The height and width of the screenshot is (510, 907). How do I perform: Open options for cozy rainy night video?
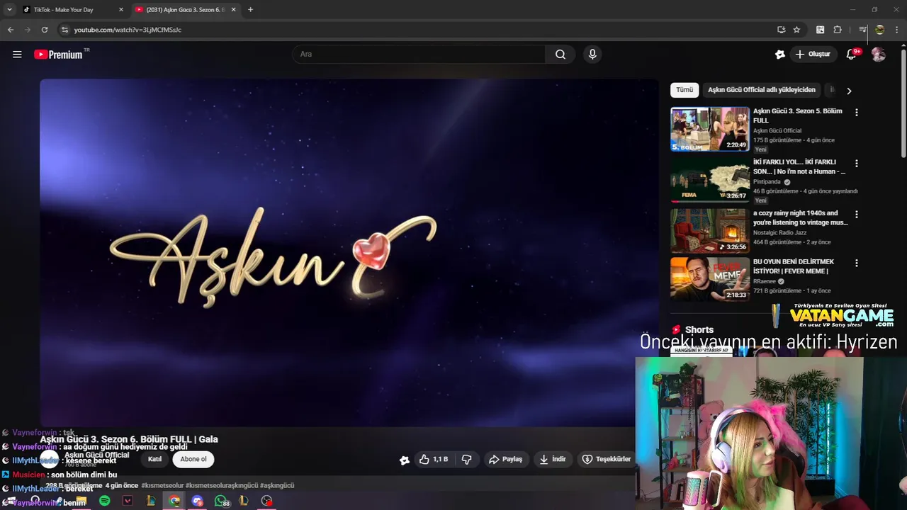857,214
